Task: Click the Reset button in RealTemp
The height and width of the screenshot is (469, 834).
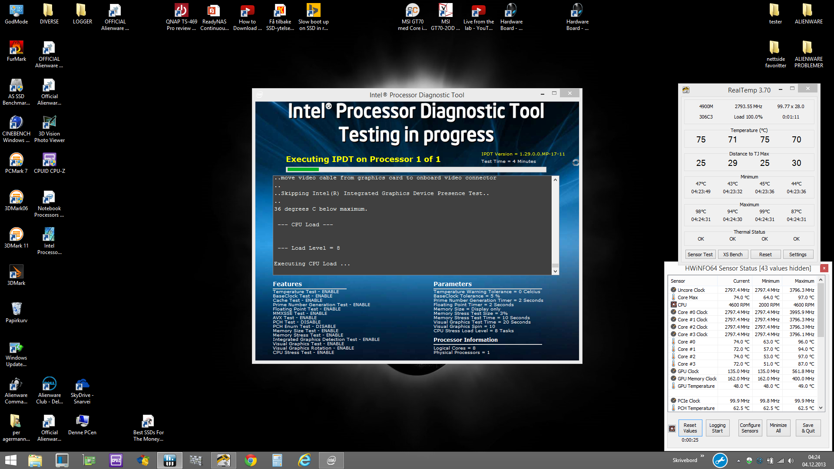Action: [765, 254]
